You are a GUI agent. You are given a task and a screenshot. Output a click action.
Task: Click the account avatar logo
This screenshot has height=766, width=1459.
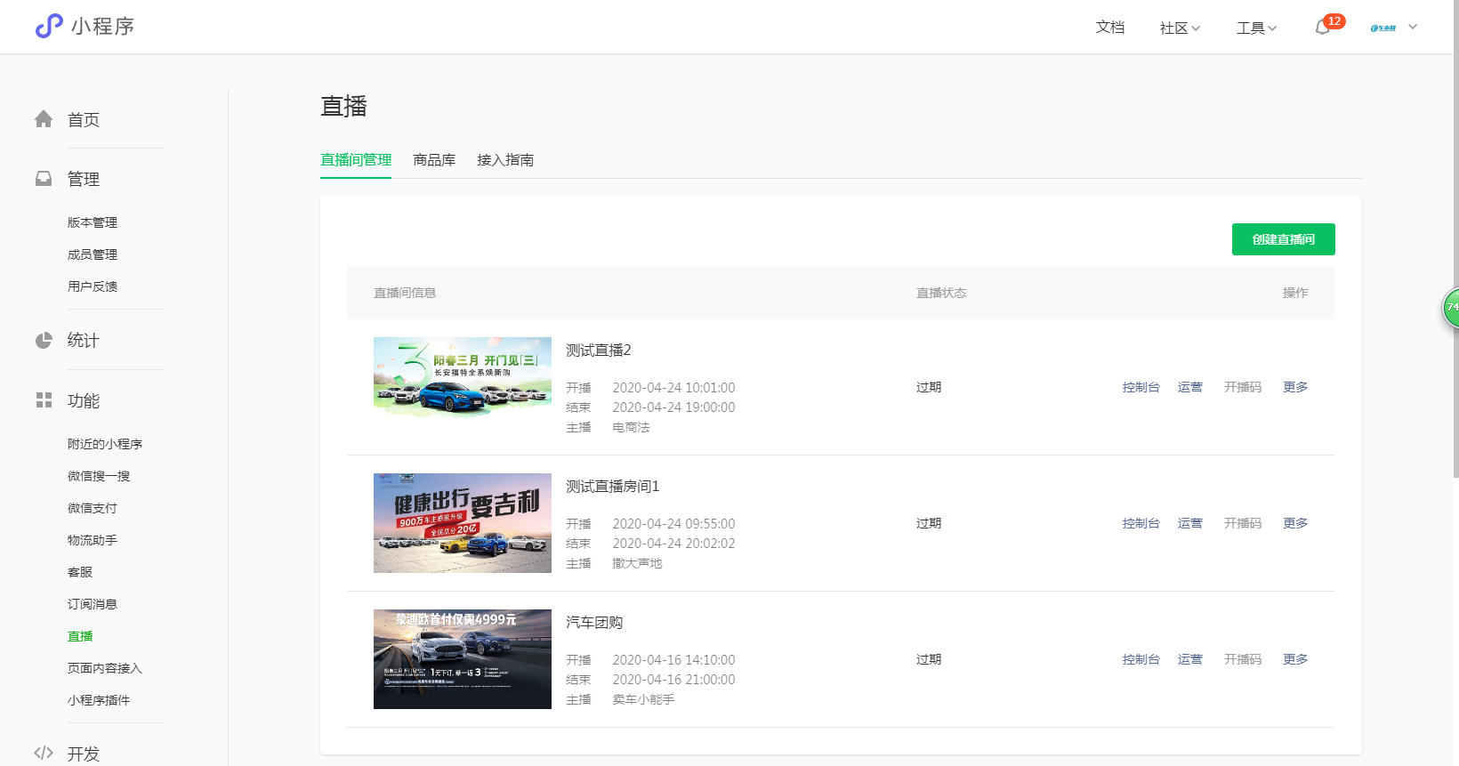pyautogui.click(x=1383, y=28)
